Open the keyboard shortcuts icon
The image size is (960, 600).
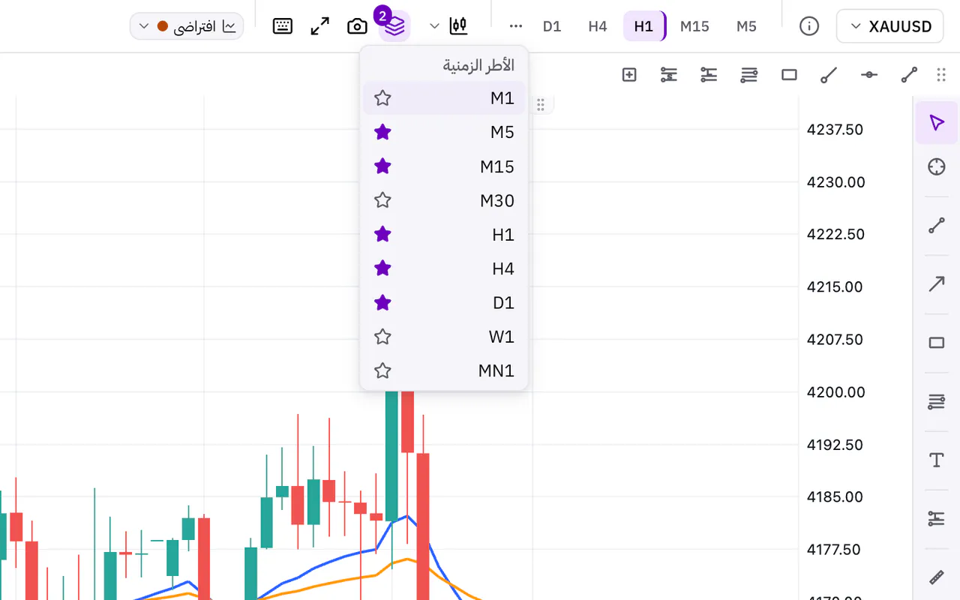[x=283, y=26]
